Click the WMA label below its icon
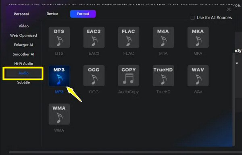Viewport: 242px width, 155px height. [x=59, y=130]
